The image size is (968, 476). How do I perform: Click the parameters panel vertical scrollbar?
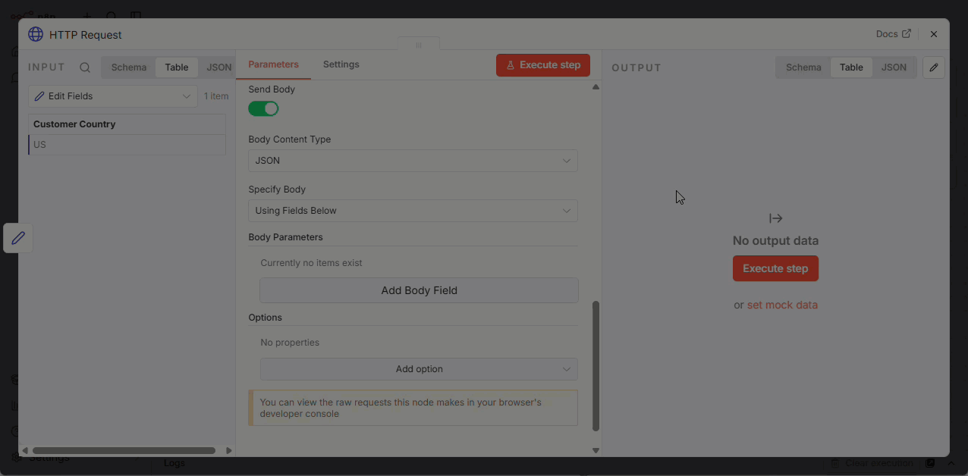(596, 365)
